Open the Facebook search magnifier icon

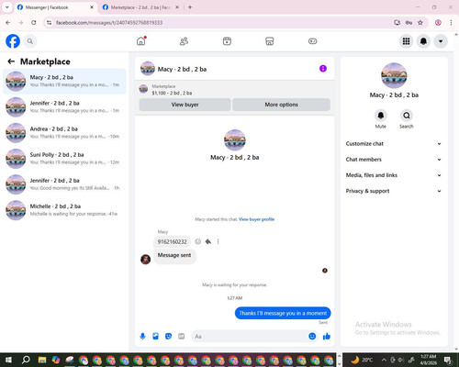(30, 41)
